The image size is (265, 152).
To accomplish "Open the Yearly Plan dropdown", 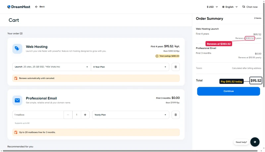I will click(131, 115).
